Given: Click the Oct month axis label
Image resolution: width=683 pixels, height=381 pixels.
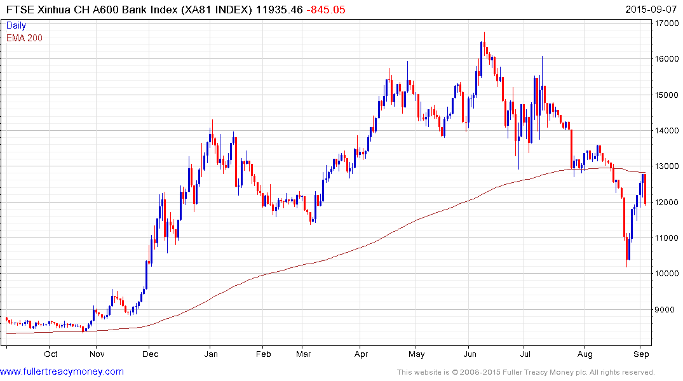Looking at the screenshot, I should pyautogui.click(x=51, y=354).
